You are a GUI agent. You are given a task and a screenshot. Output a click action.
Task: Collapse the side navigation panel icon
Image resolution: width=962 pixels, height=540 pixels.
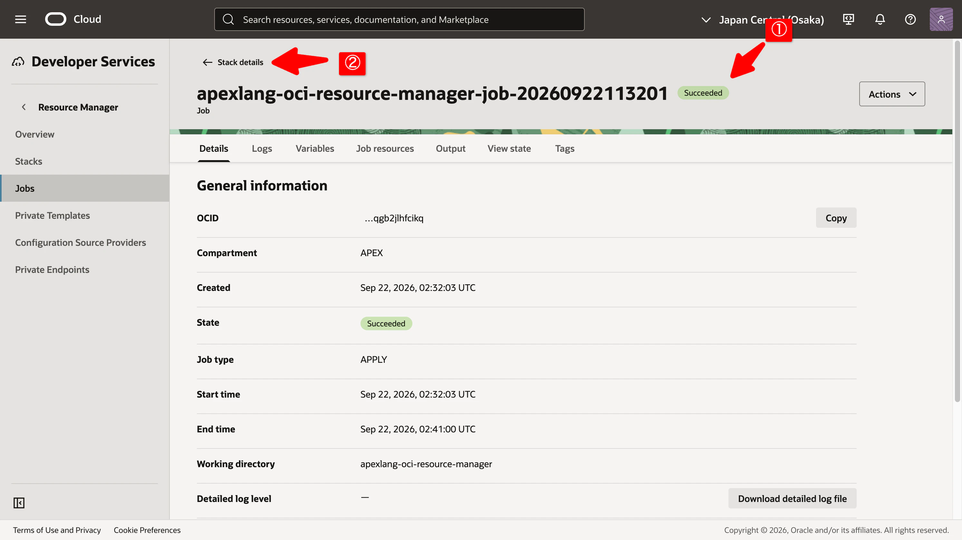coord(19,503)
